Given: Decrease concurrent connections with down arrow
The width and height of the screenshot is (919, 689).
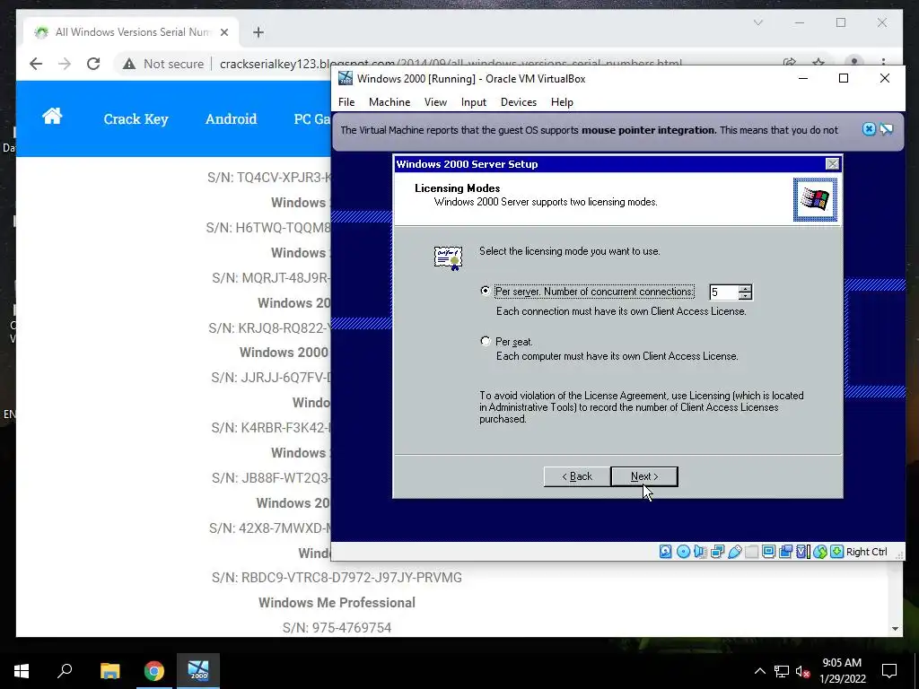Looking at the screenshot, I should [x=745, y=296].
